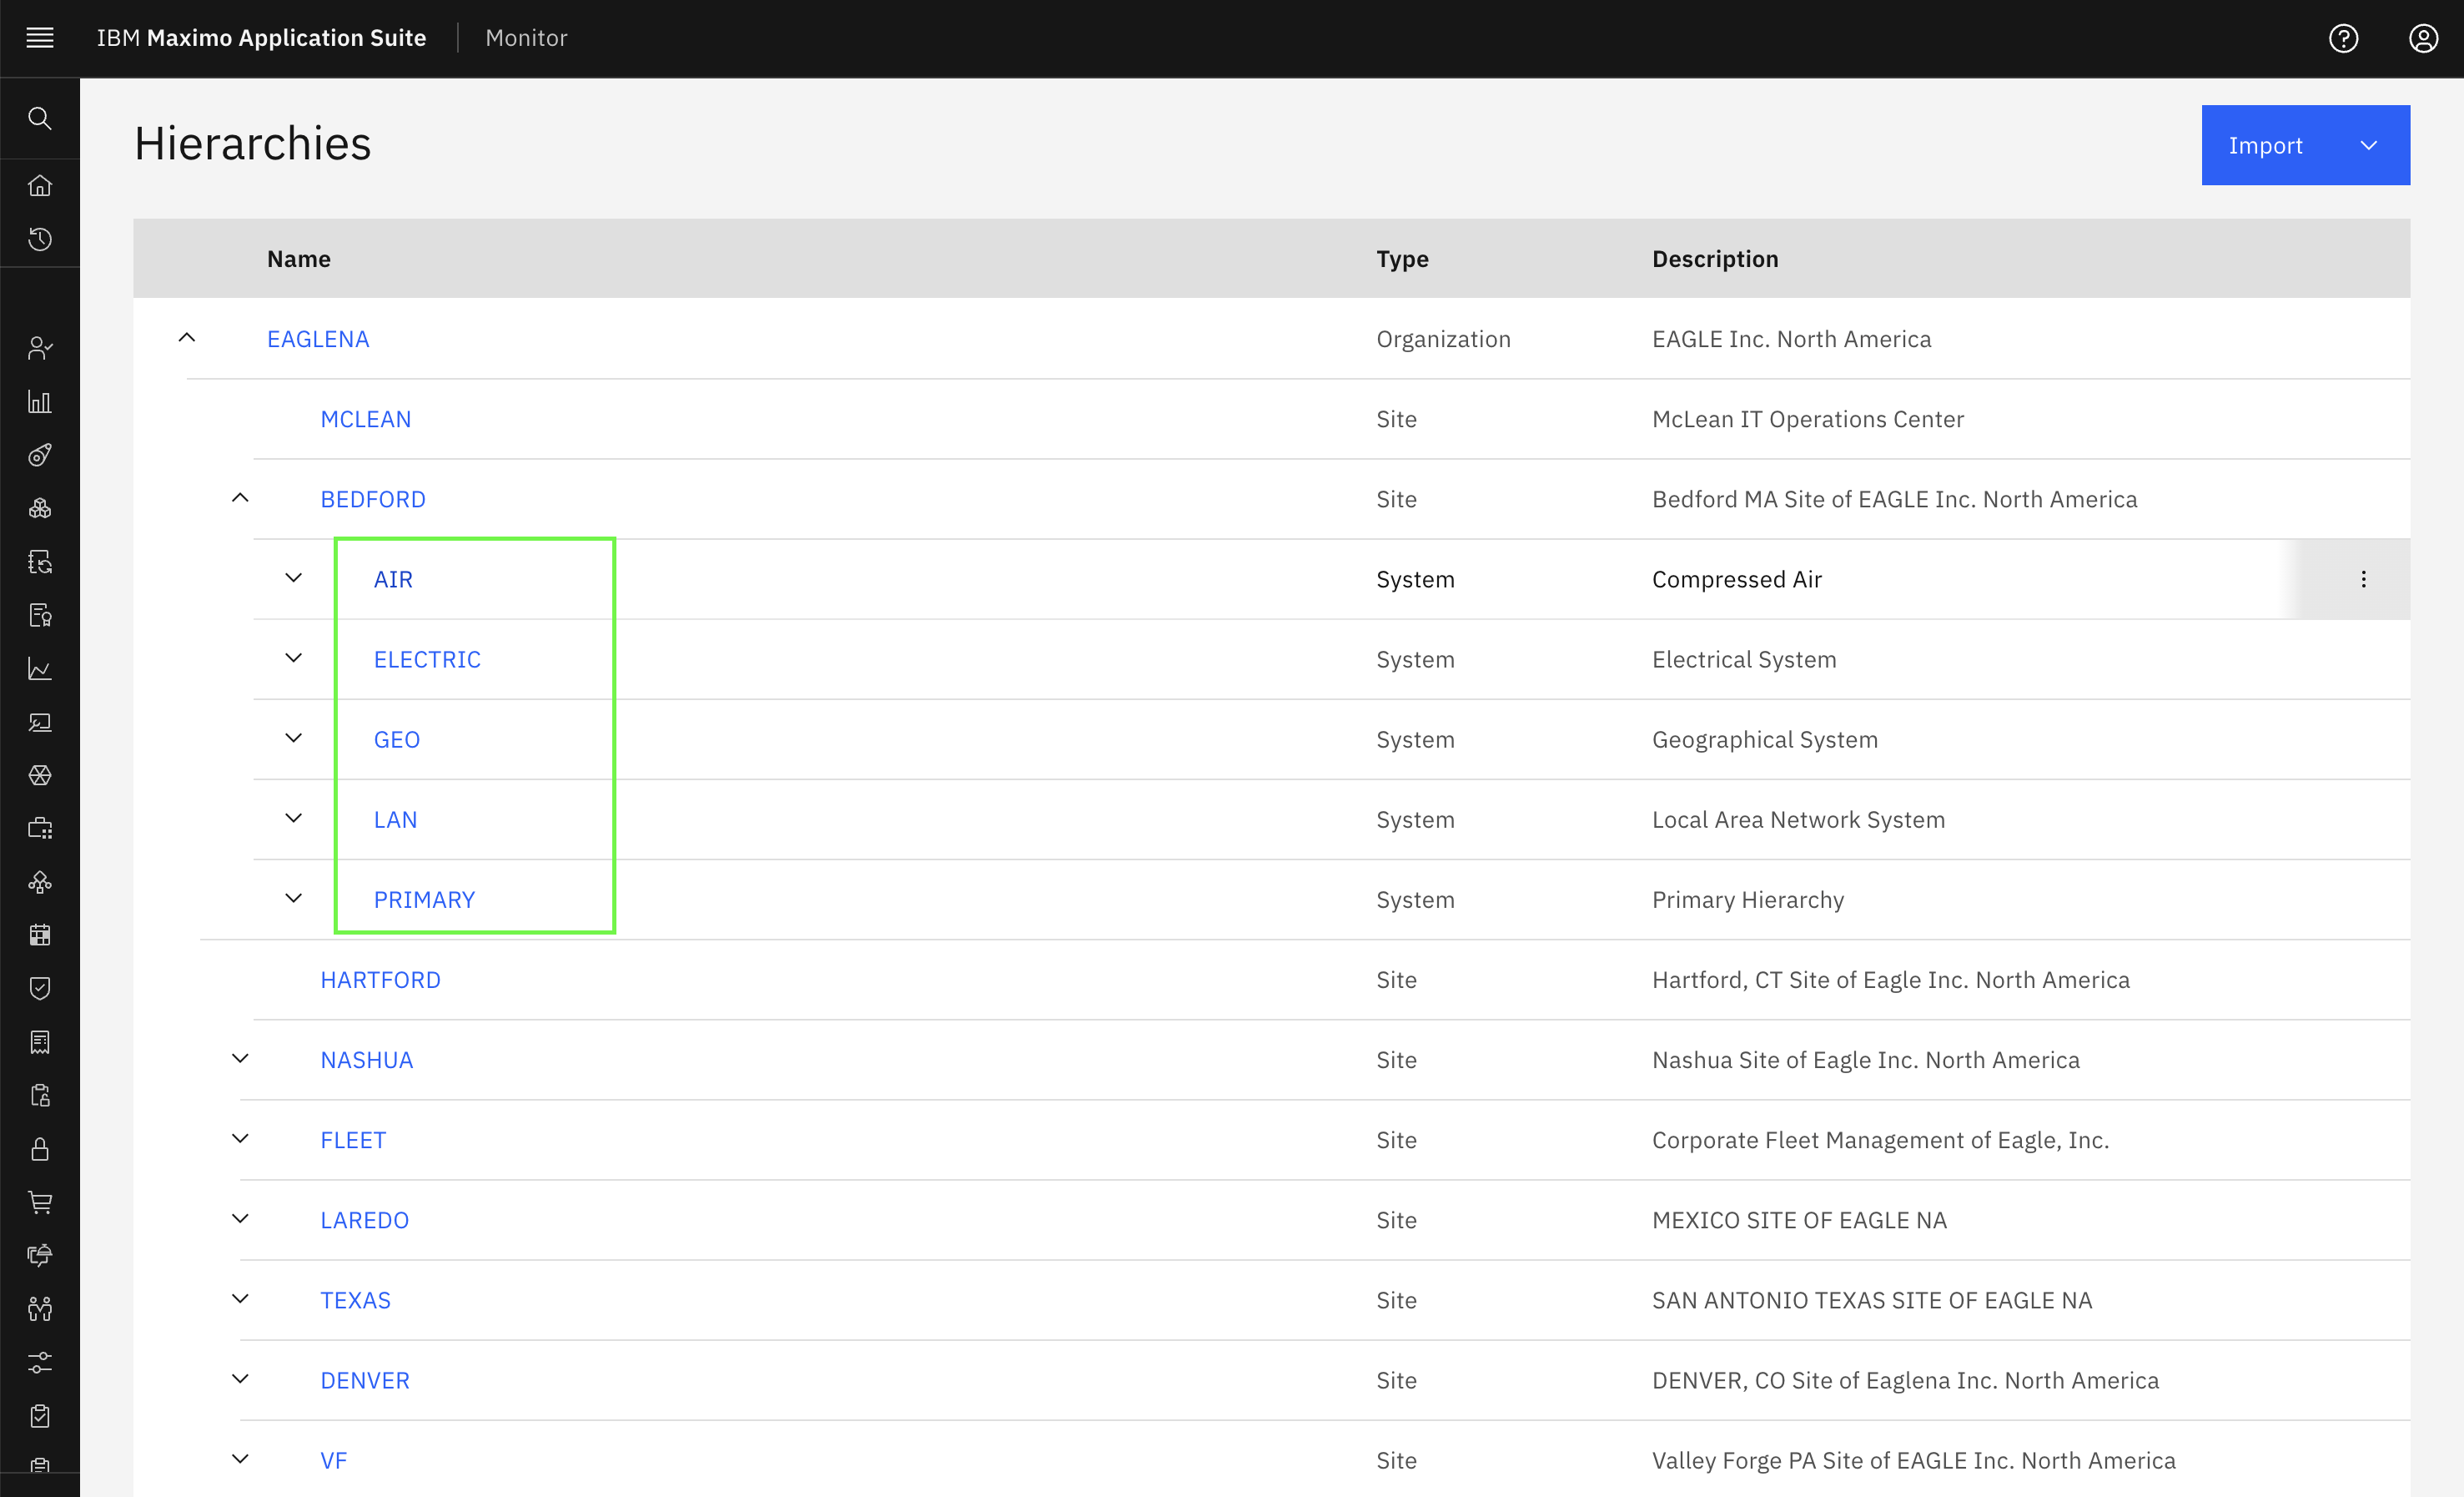The height and width of the screenshot is (1497, 2464).
Task: Open the settings sliders sidebar icon
Action: pyautogui.click(x=40, y=1362)
